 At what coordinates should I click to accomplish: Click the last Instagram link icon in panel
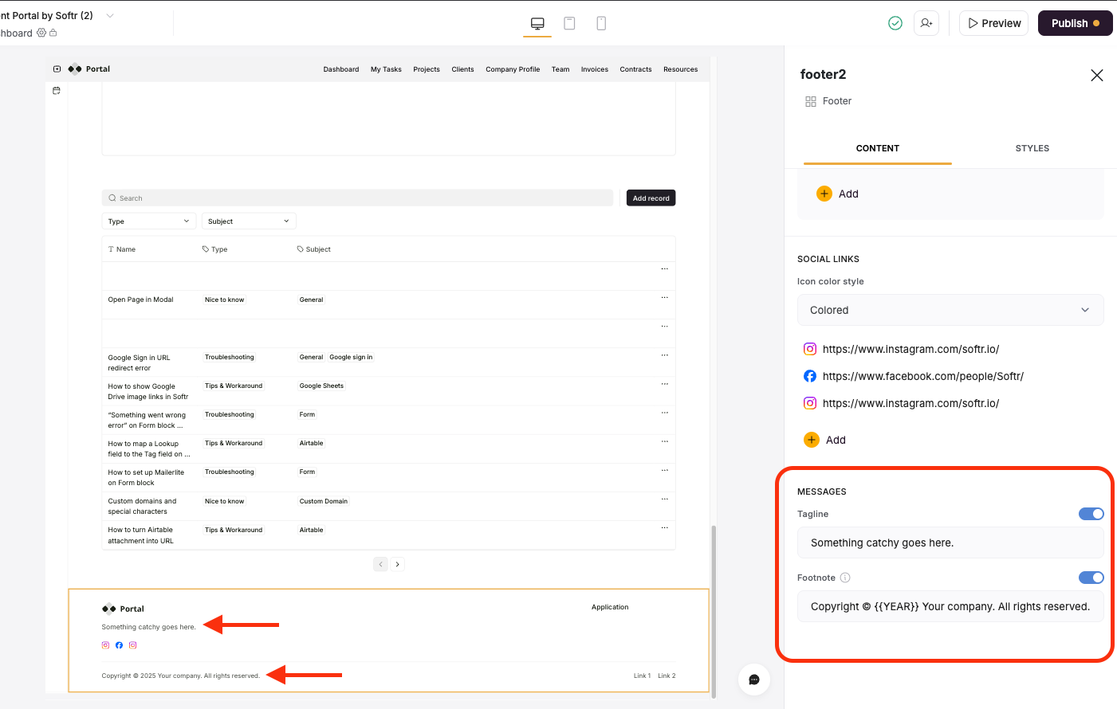pos(810,403)
